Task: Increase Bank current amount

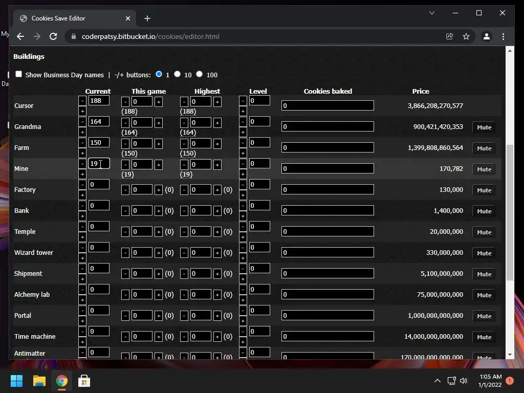Action: (x=82, y=216)
